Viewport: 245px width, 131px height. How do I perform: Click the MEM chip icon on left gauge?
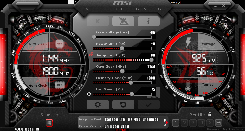click(60, 85)
